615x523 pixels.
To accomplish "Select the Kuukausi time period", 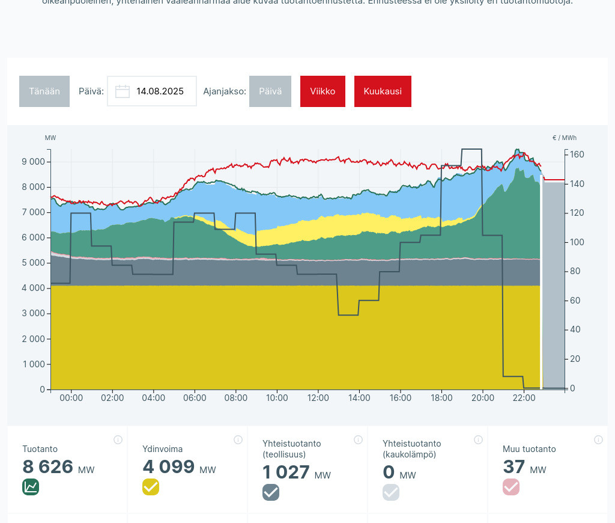I will (383, 91).
